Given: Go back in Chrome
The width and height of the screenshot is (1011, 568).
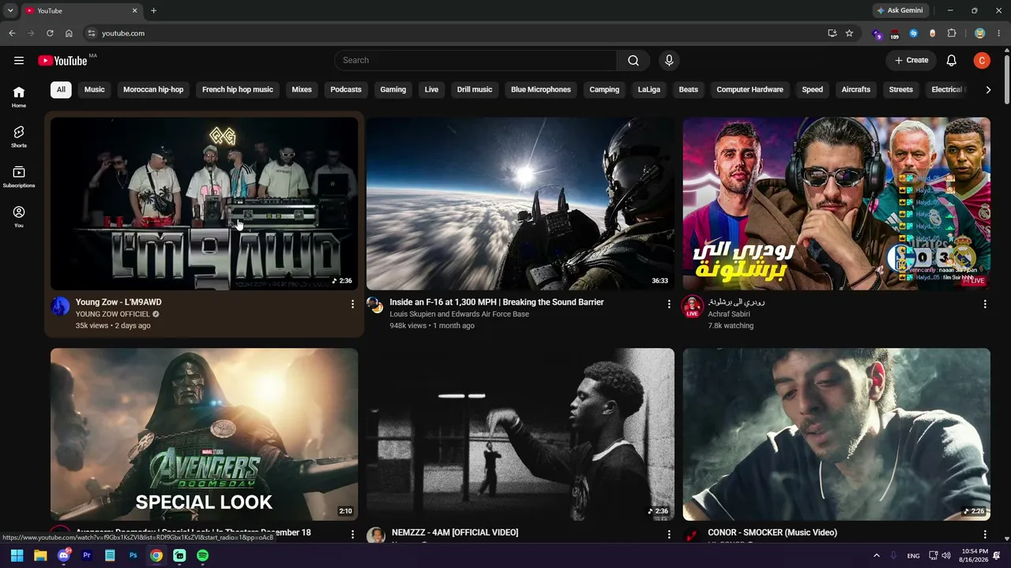Looking at the screenshot, I should point(12,33).
